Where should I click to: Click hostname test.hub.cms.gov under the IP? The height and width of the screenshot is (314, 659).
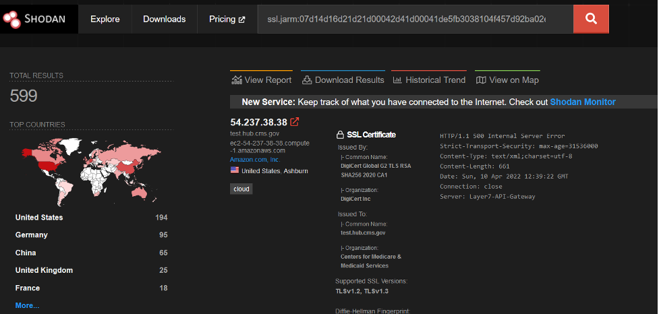[x=255, y=133]
